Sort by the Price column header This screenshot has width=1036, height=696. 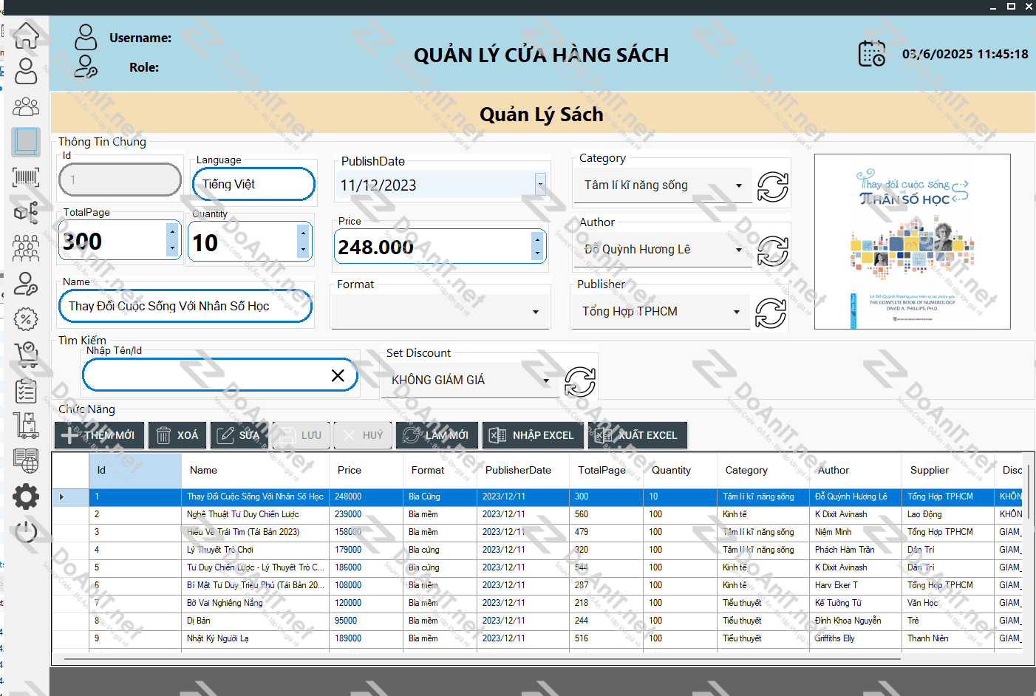350,471
